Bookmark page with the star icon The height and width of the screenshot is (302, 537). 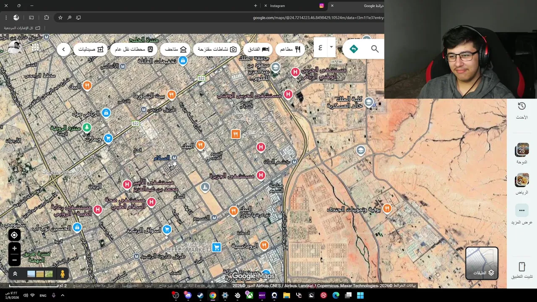60,18
